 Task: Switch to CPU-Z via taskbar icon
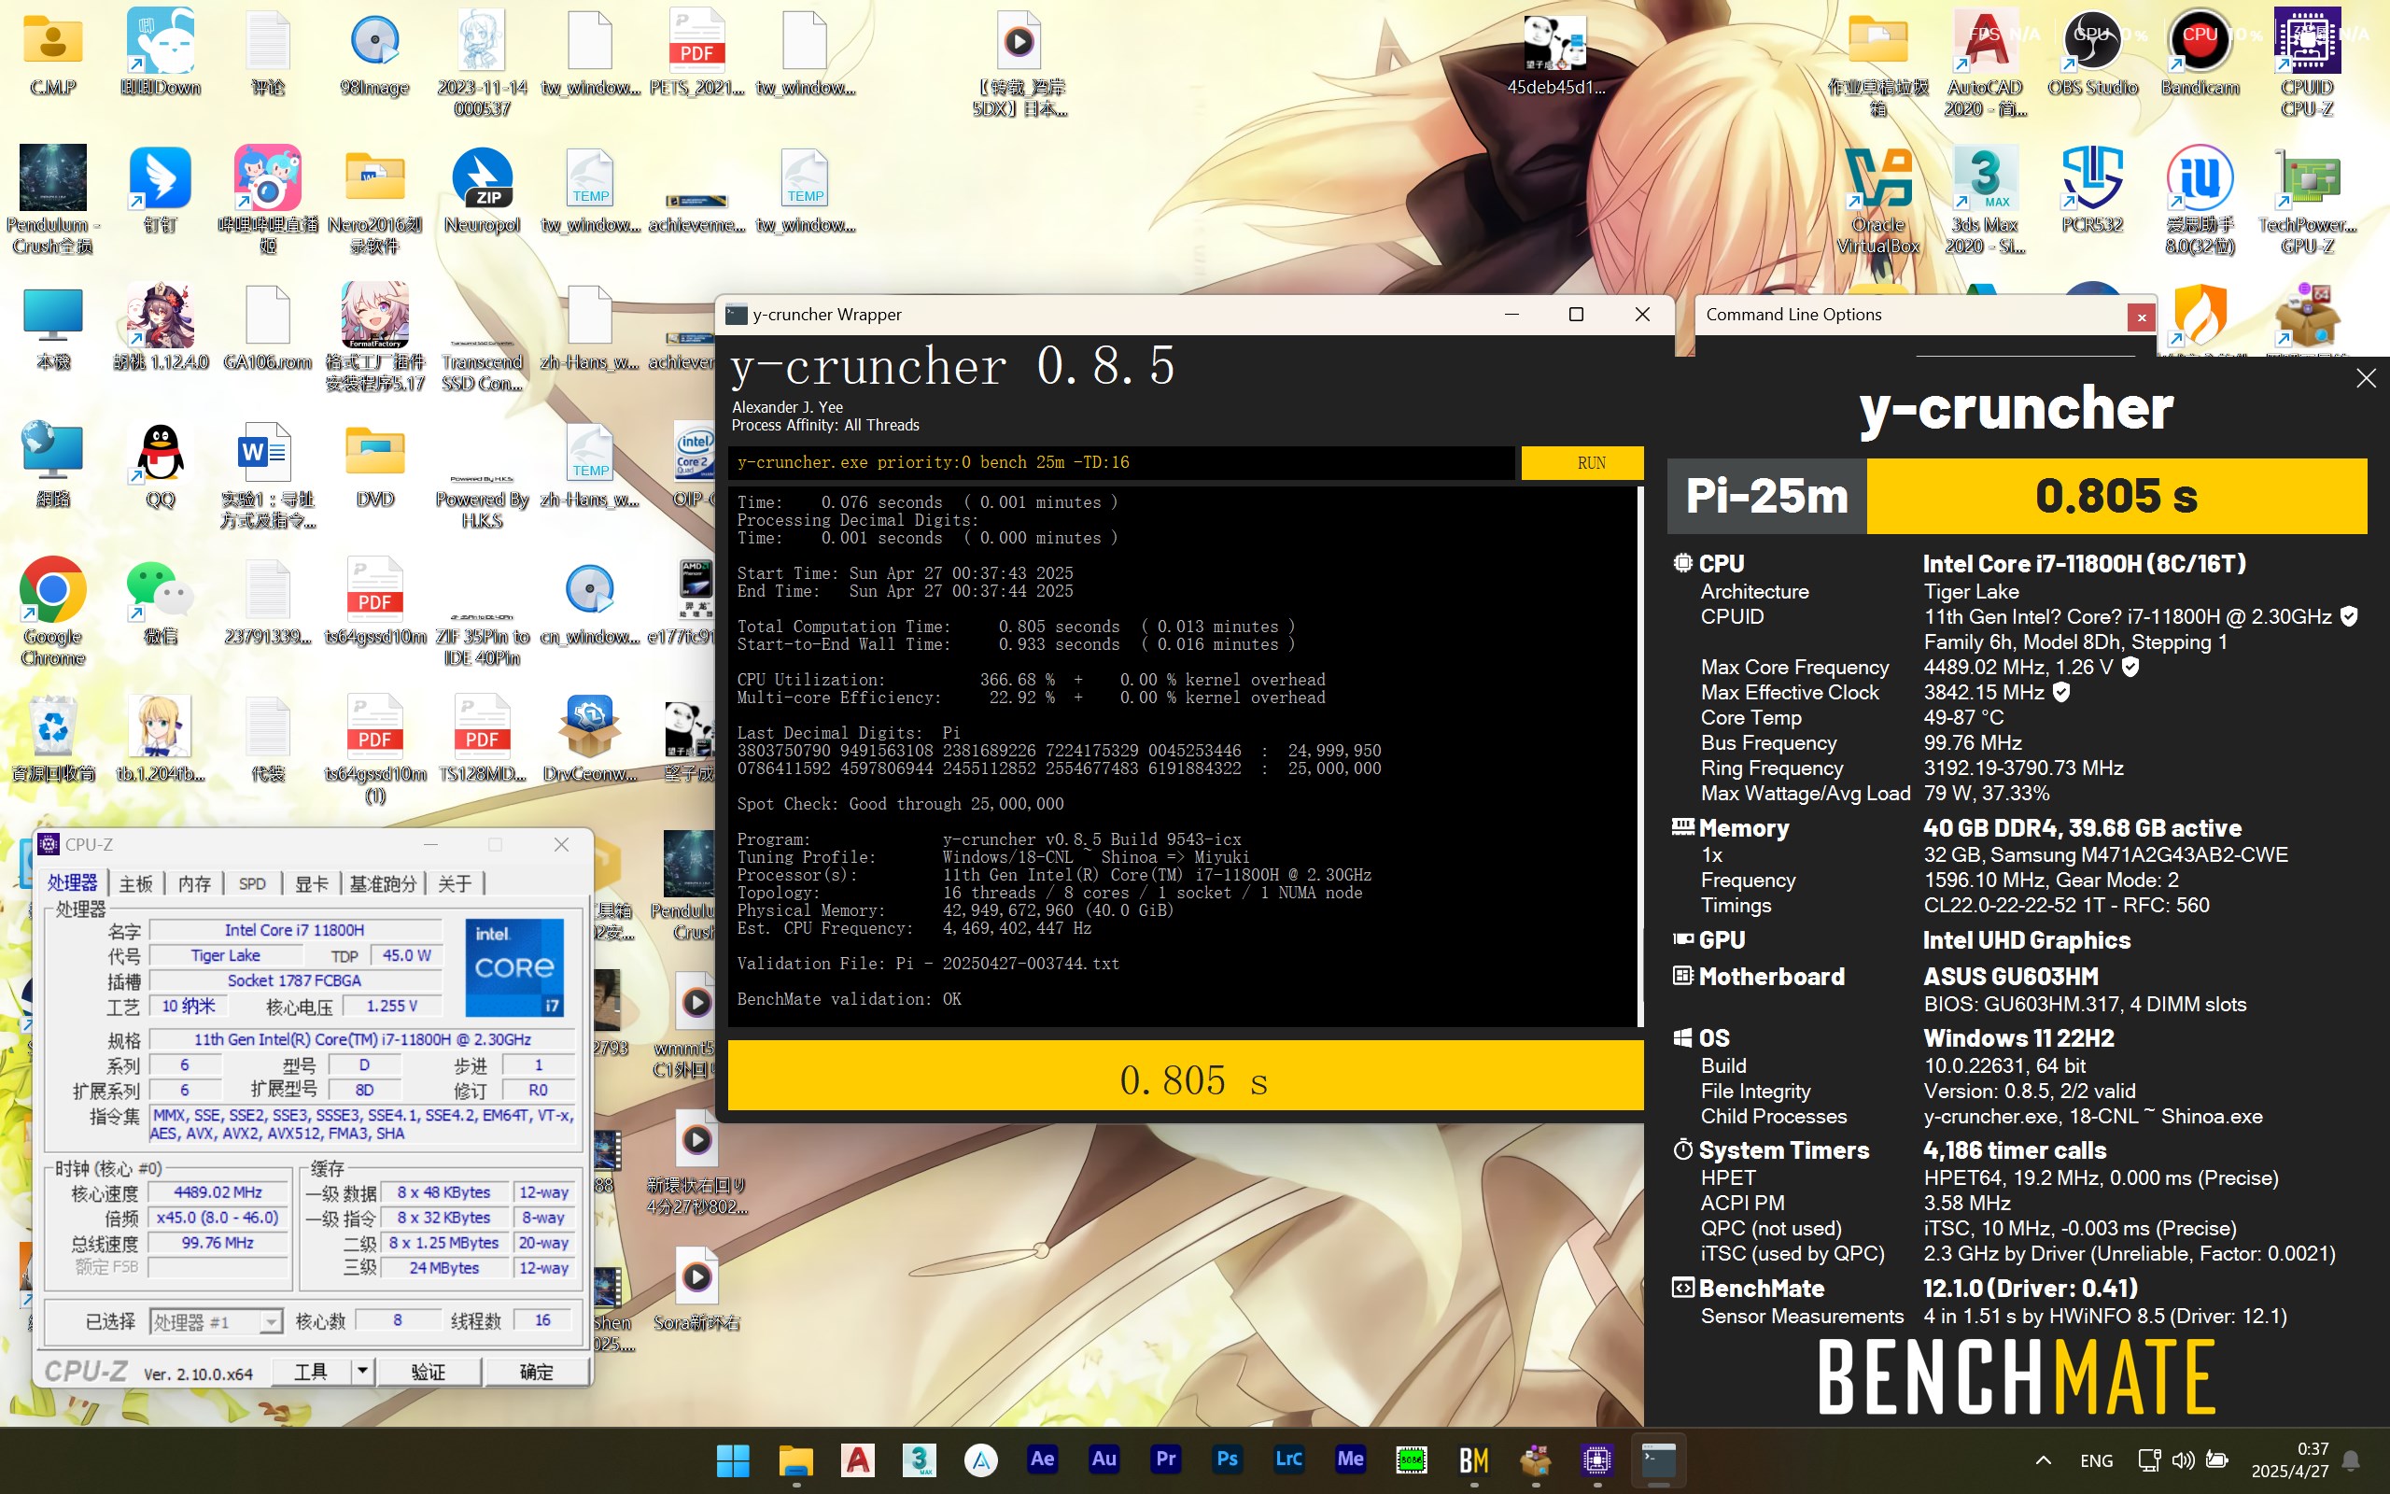click(1597, 1459)
